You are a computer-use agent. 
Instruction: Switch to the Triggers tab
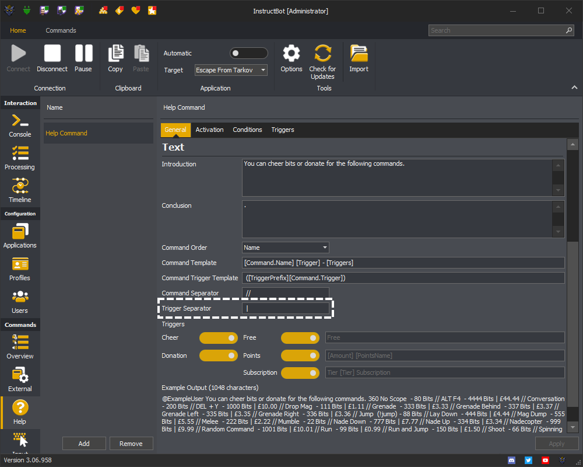point(283,130)
